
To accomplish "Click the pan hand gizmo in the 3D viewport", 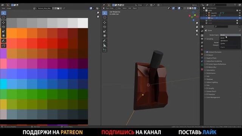I will coord(197,27).
